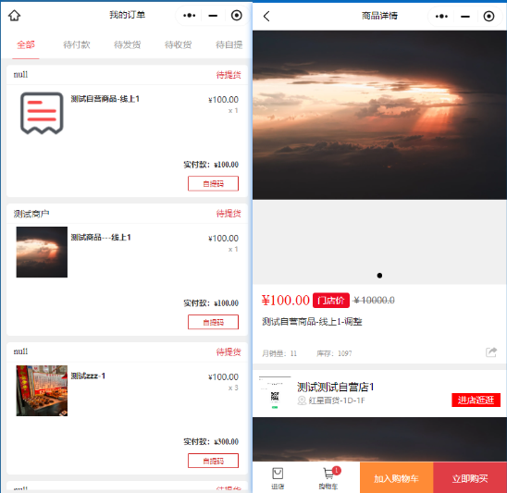
Task: Go back from the product details page
Action: click(266, 16)
